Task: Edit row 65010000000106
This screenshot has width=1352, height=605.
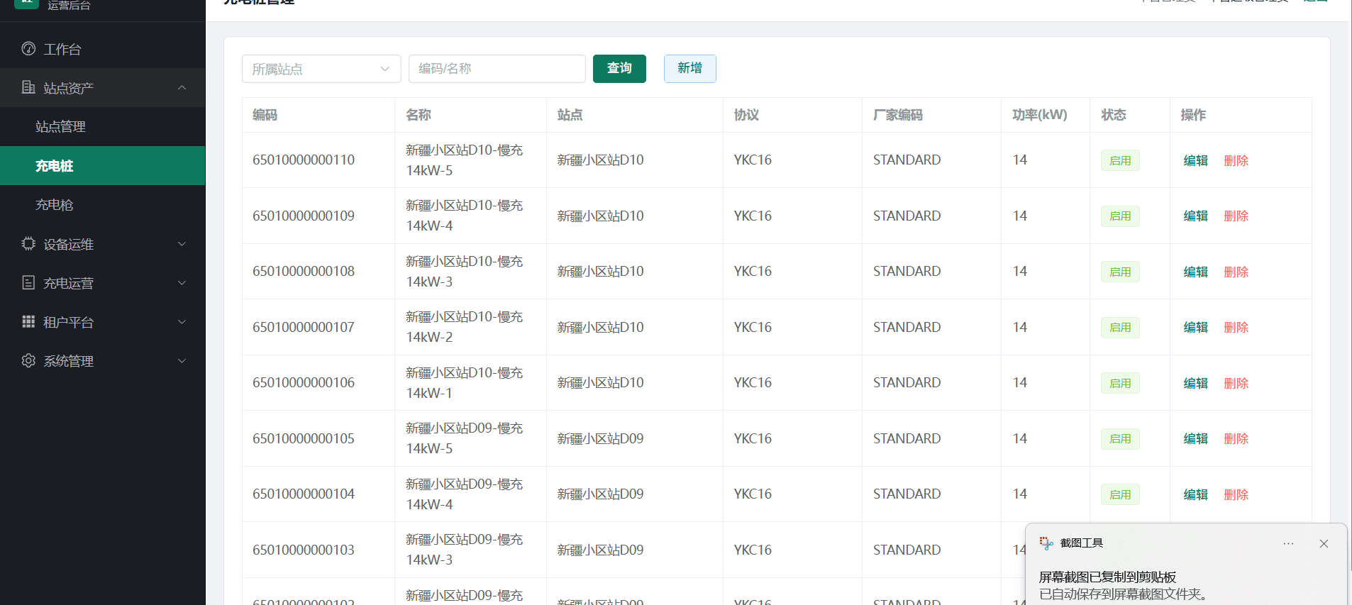Action: 1195,383
